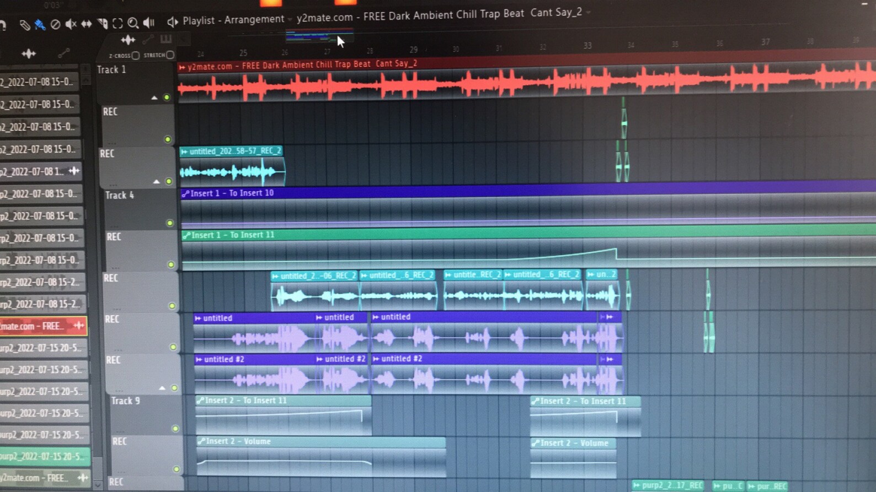Click the Playlist - Arrangement title
876x492 pixels.
(233, 20)
